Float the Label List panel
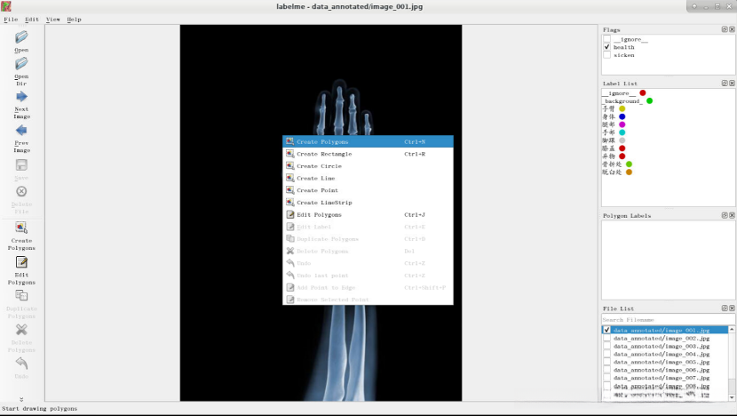The width and height of the screenshot is (737, 416). pyautogui.click(x=725, y=84)
